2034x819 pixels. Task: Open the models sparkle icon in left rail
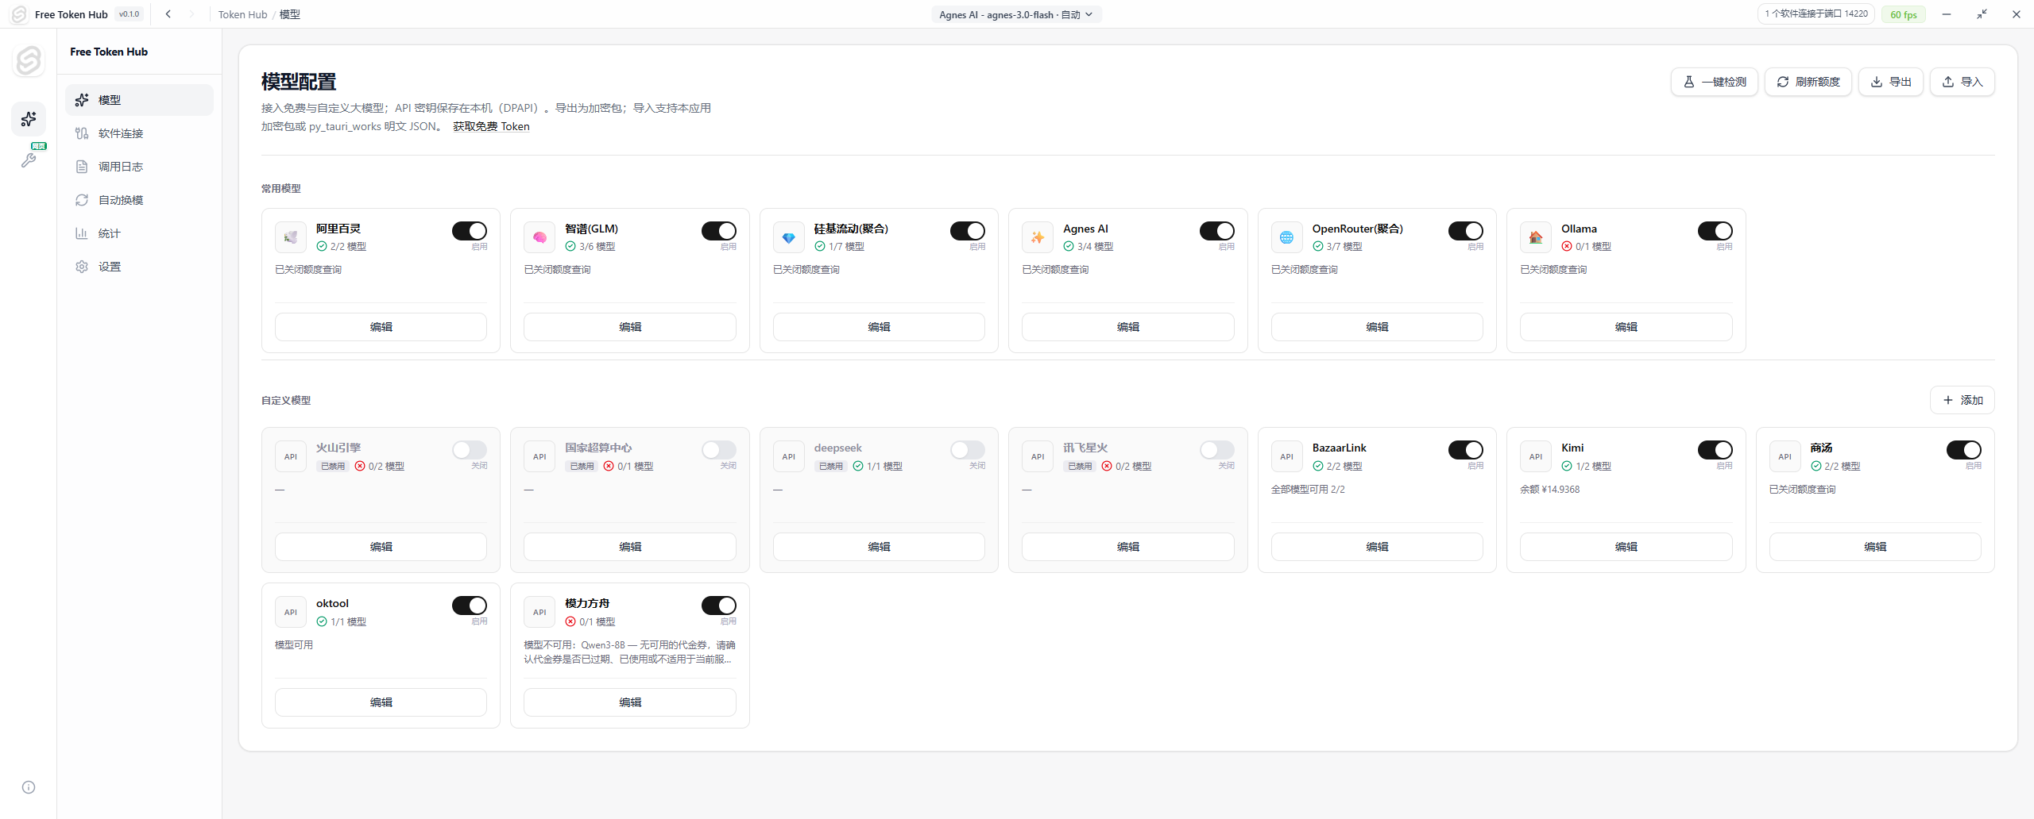pyautogui.click(x=29, y=119)
